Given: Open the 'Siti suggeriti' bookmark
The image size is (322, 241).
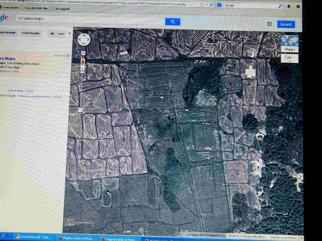Looking at the screenshot, I should 60,9.
